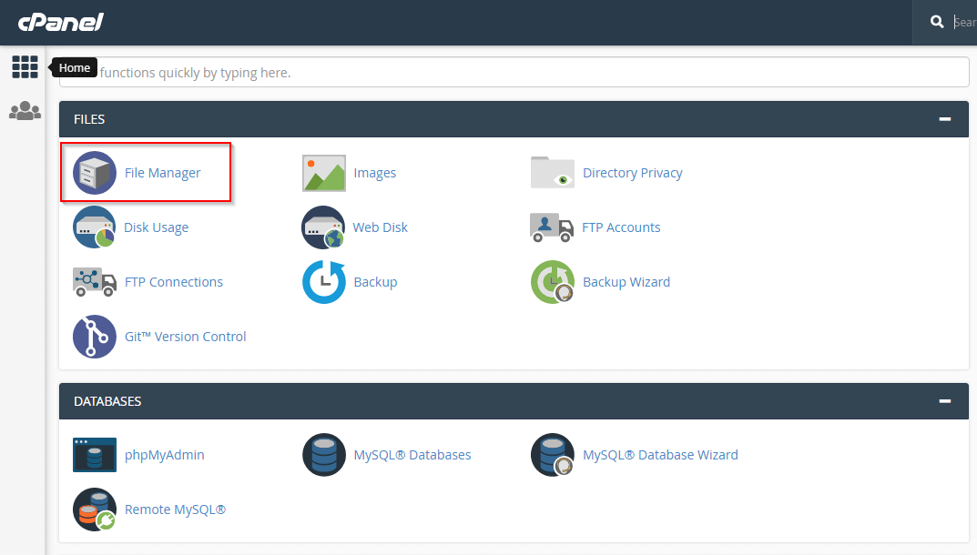Collapse the FILES section
977x555 pixels.
tap(944, 119)
